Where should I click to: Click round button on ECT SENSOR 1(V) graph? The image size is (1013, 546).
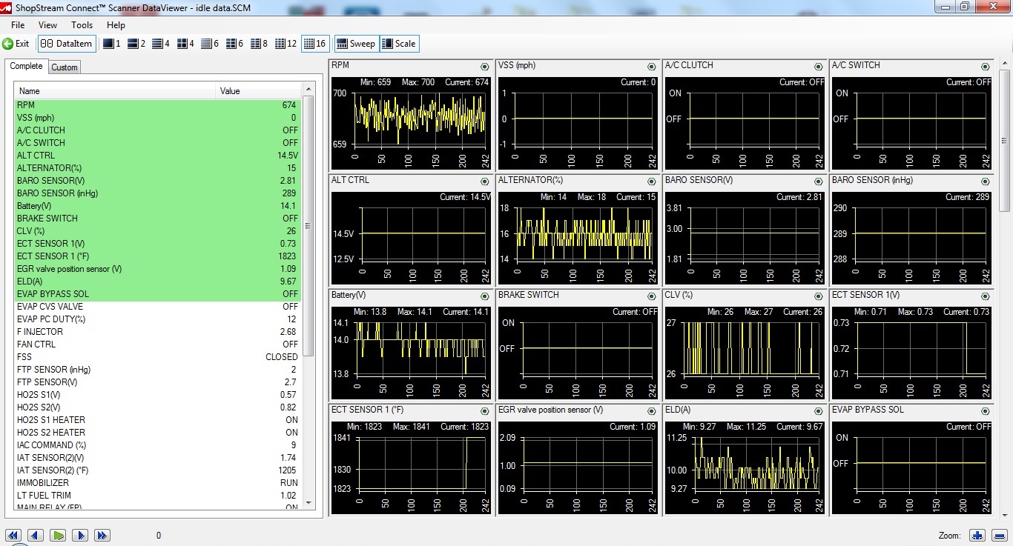pyautogui.click(x=986, y=296)
